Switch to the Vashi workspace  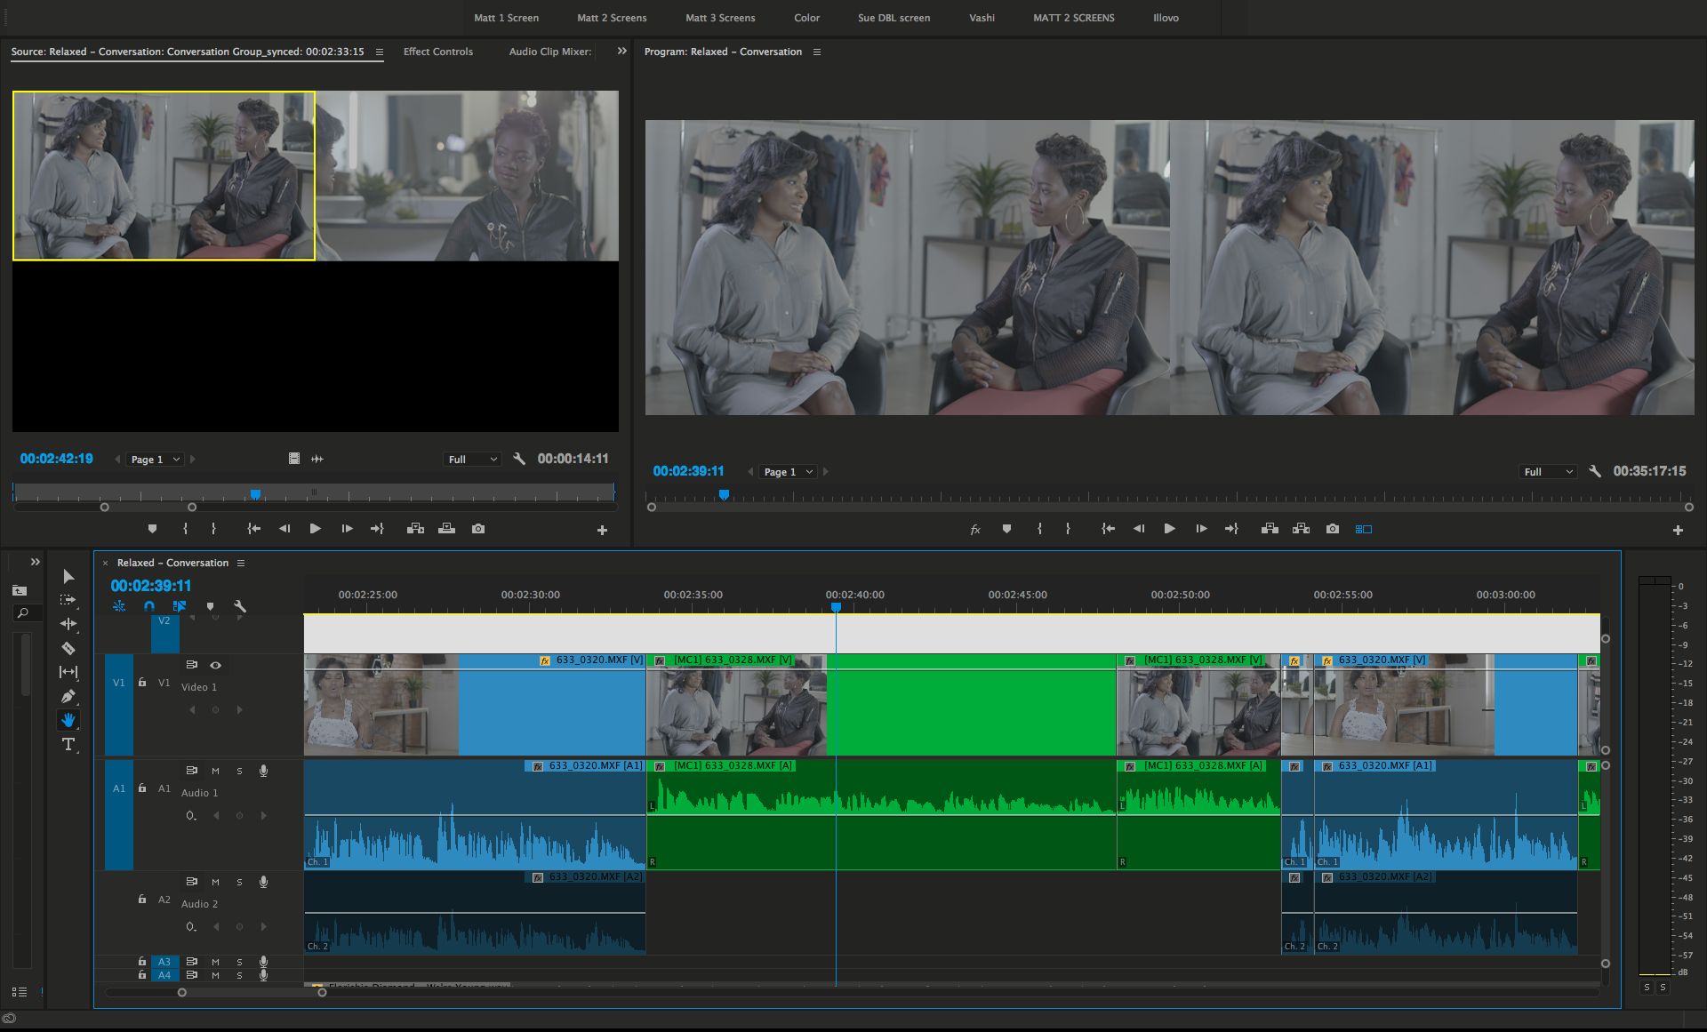coord(982,18)
